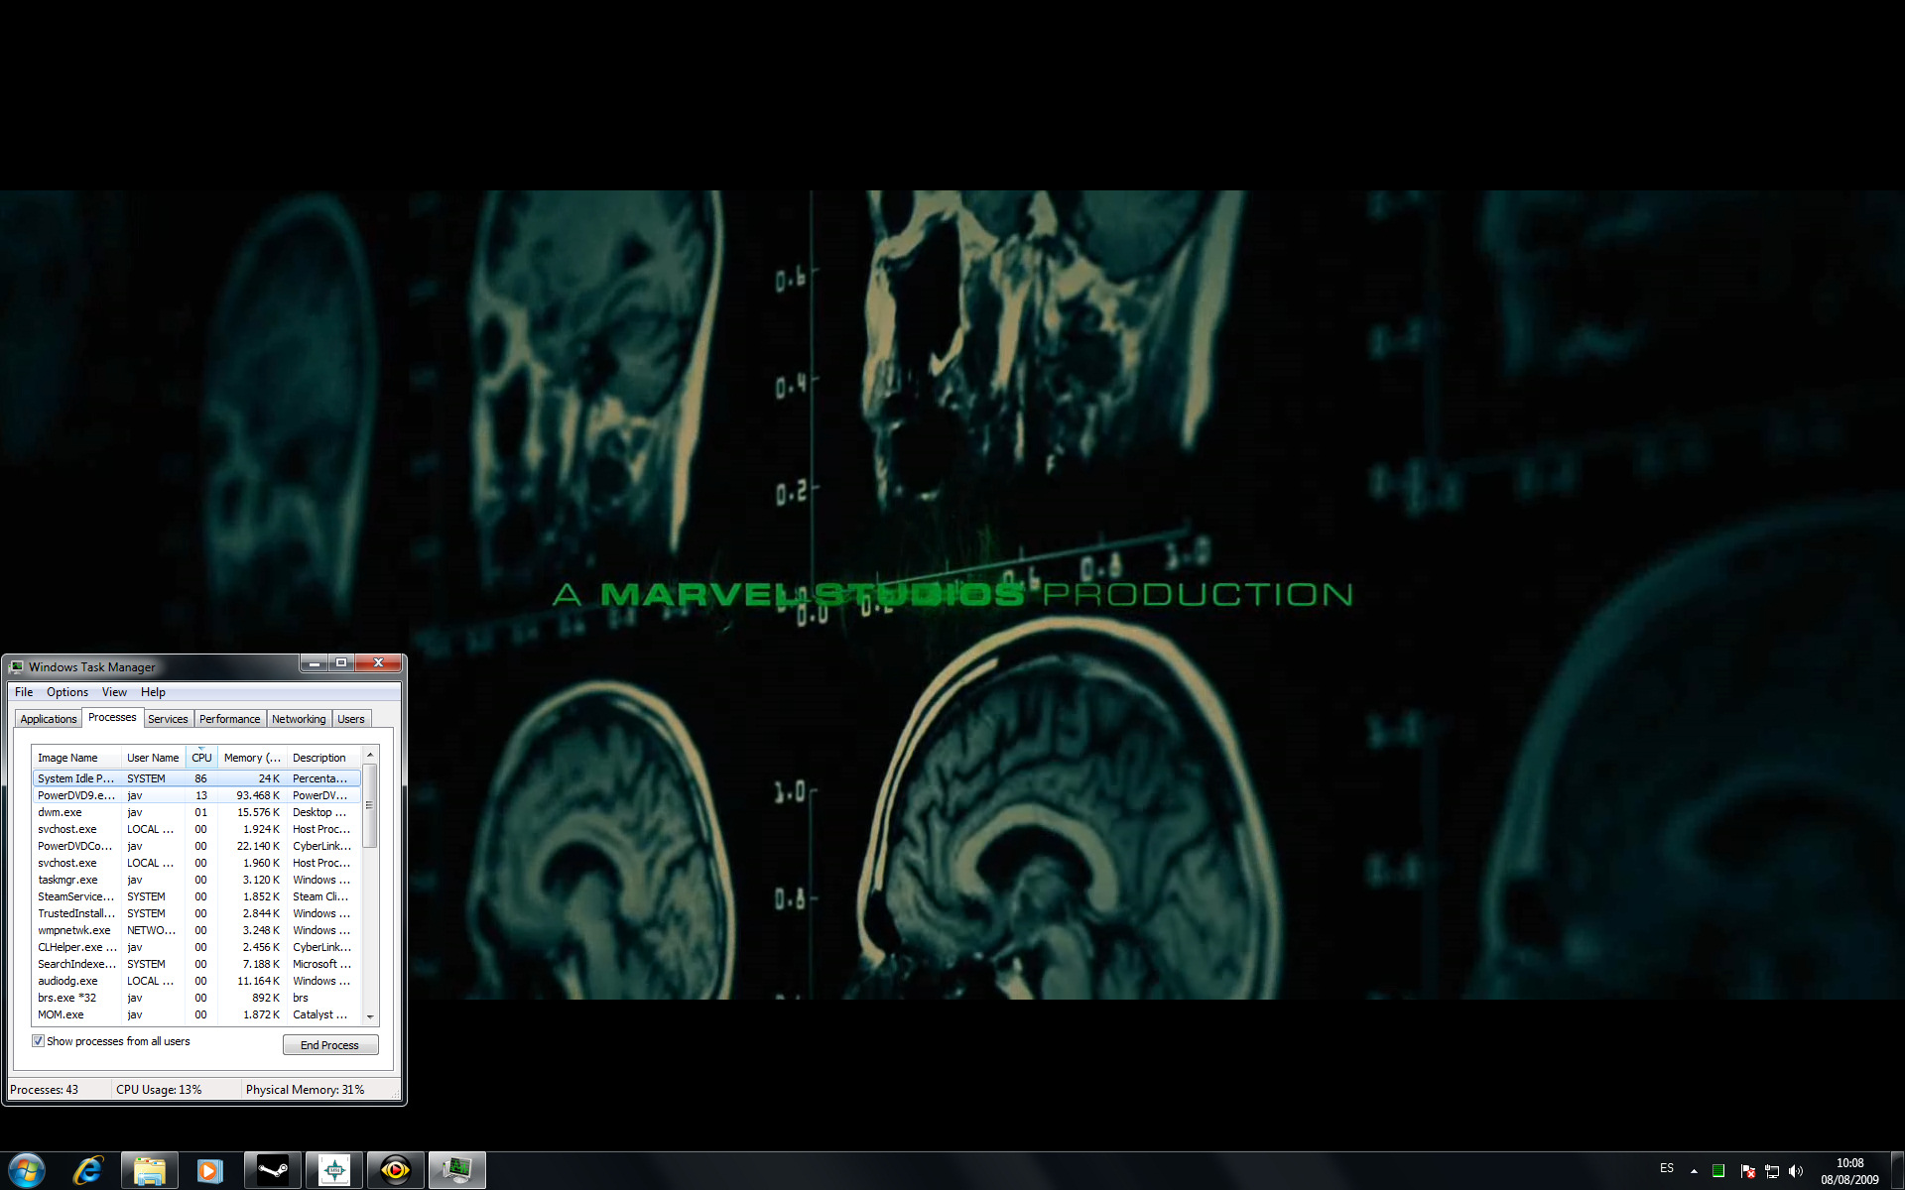
Task: Open Windows Media Player taskbar icon
Action: point(210,1170)
